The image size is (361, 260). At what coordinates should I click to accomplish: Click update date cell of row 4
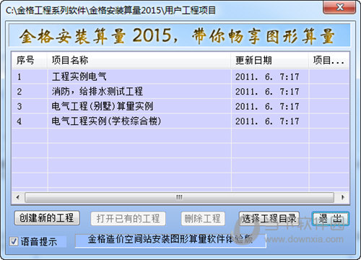pyautogui.click(x=270, y=121)
